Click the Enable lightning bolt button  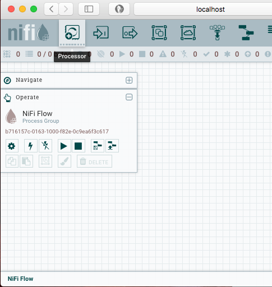pos(31,146)
